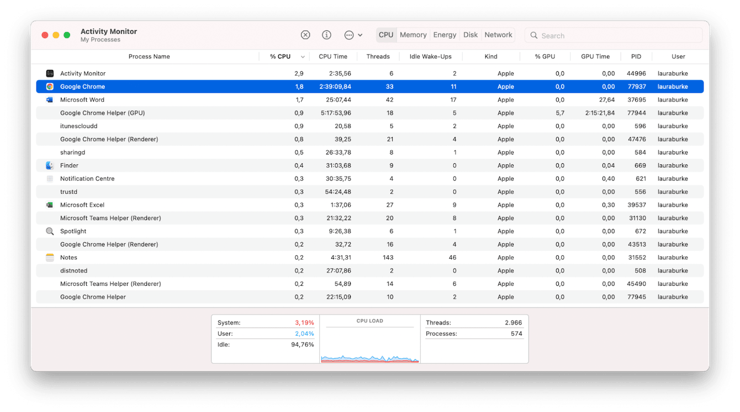Click the ellipsis more-actions toolbar icon
The image size is (740, 412).
point(349,35)
